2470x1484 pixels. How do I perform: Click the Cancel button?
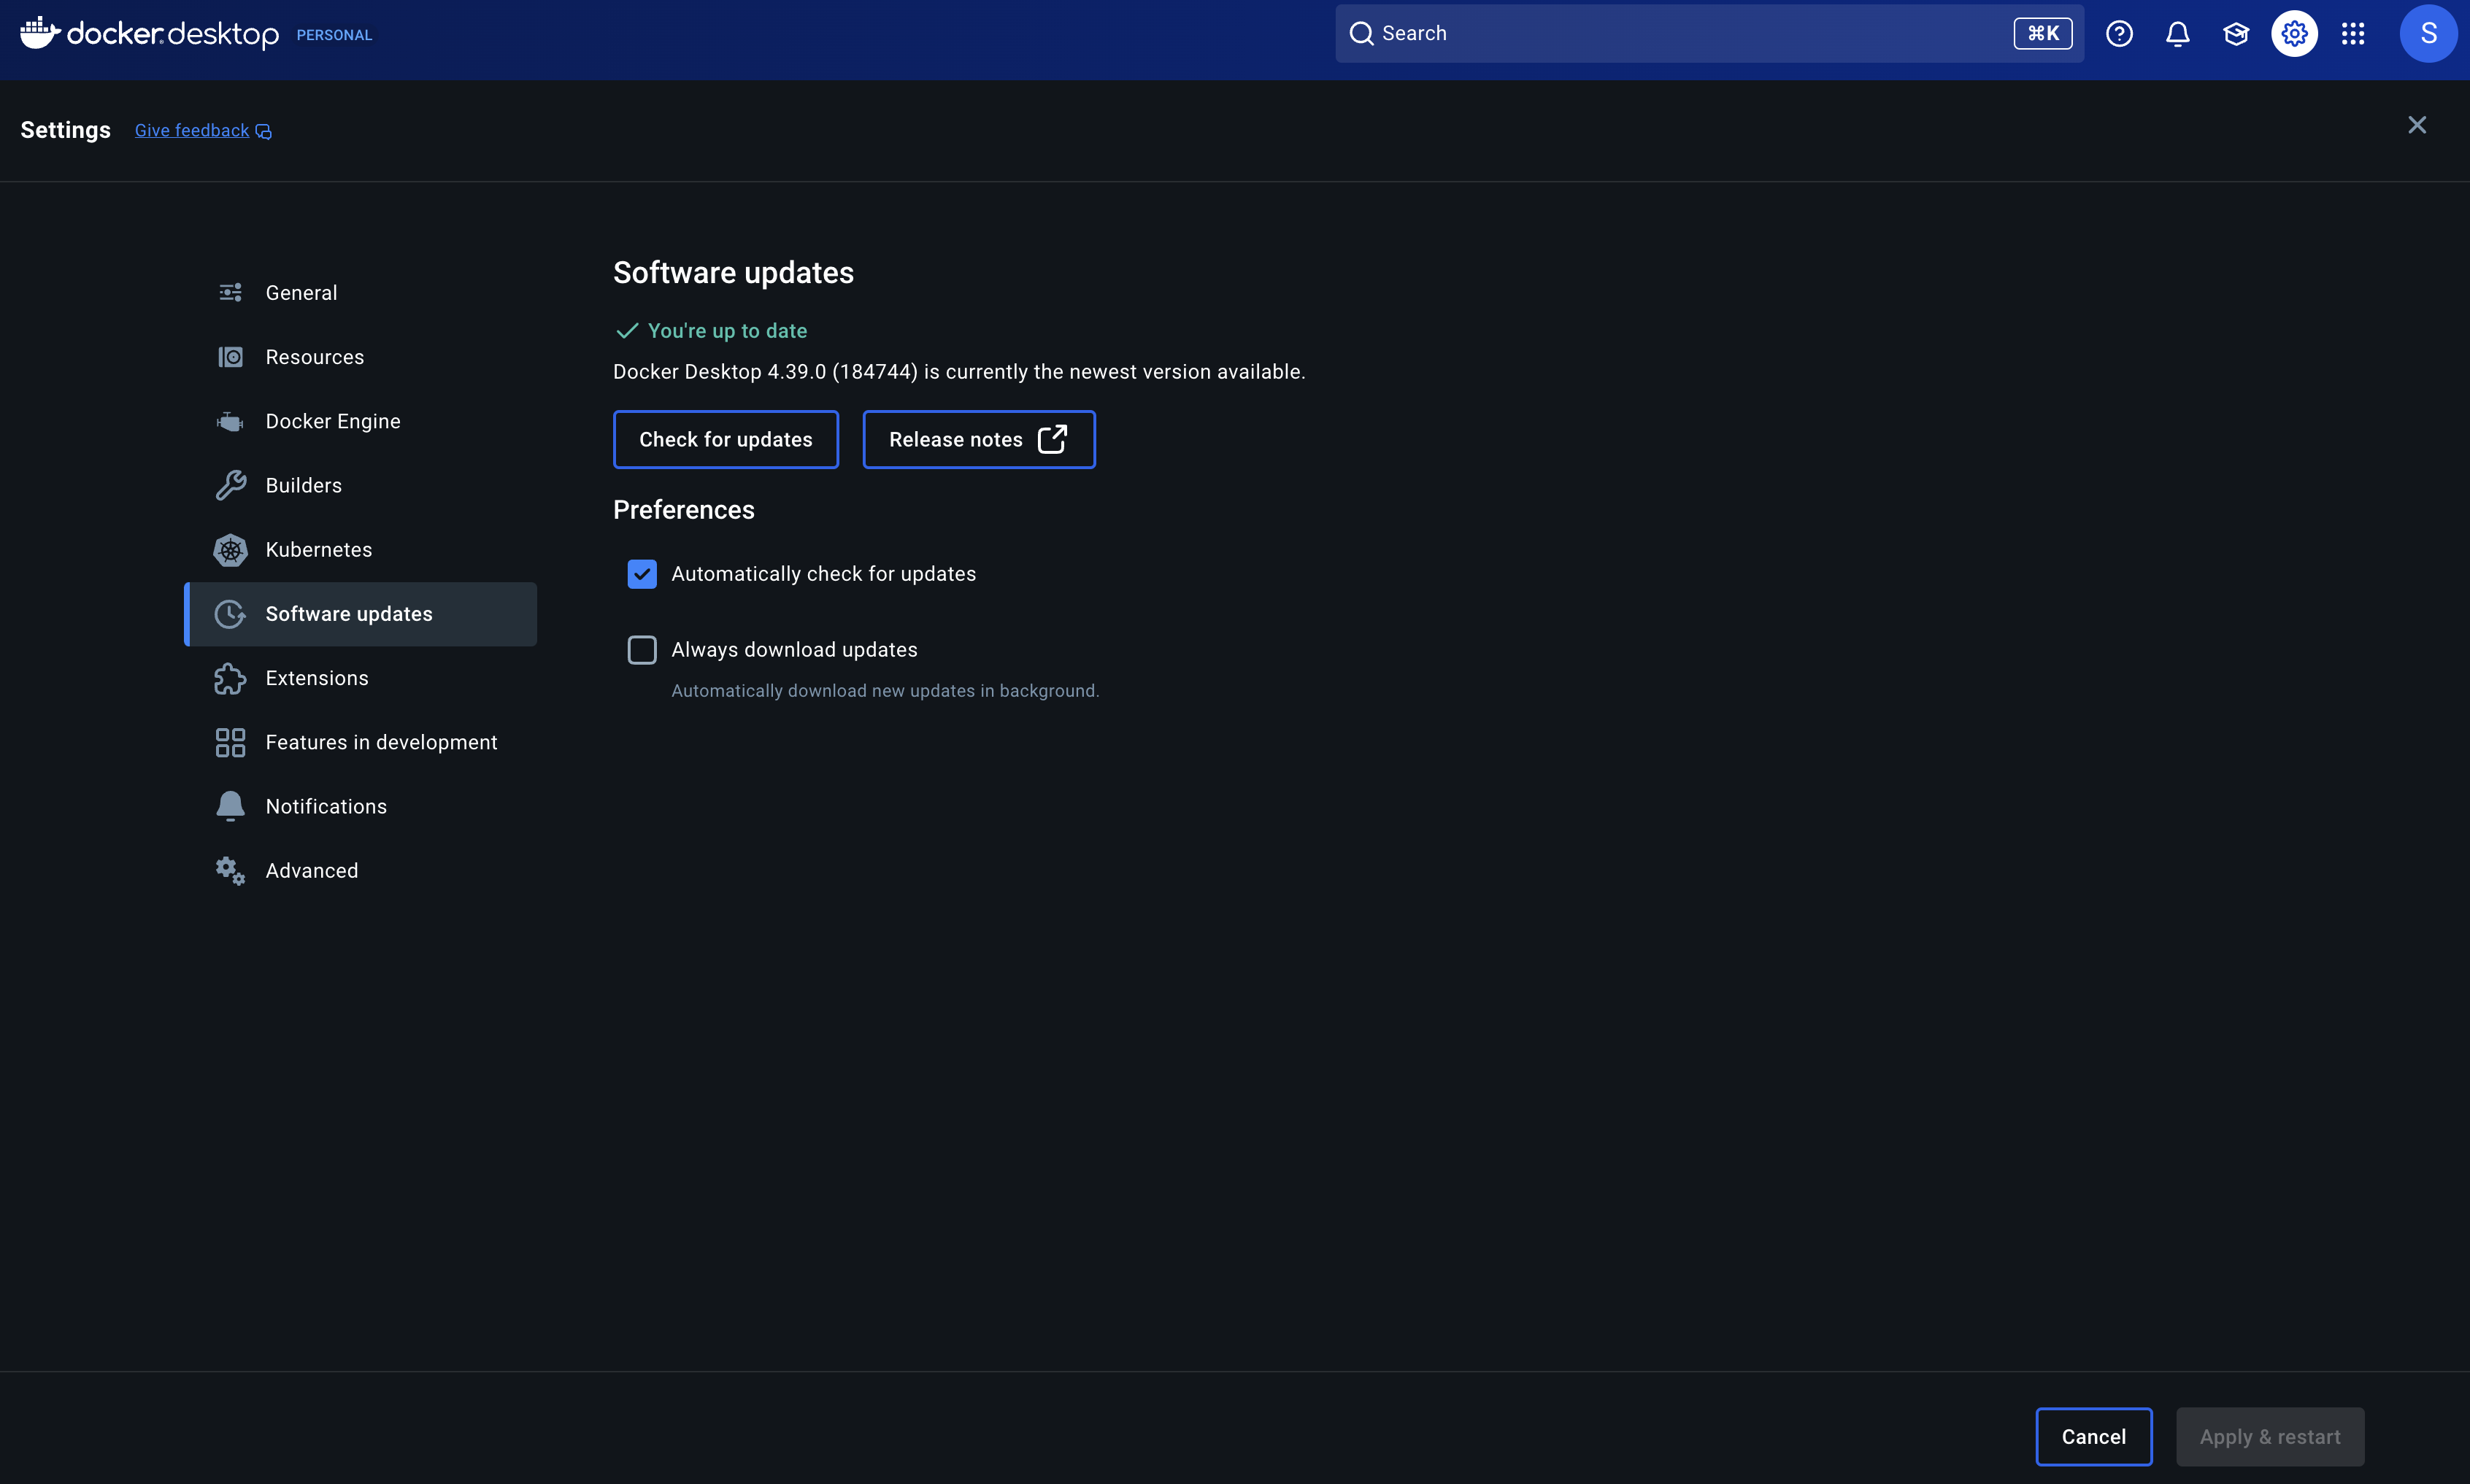[x=2093, y=1437]
